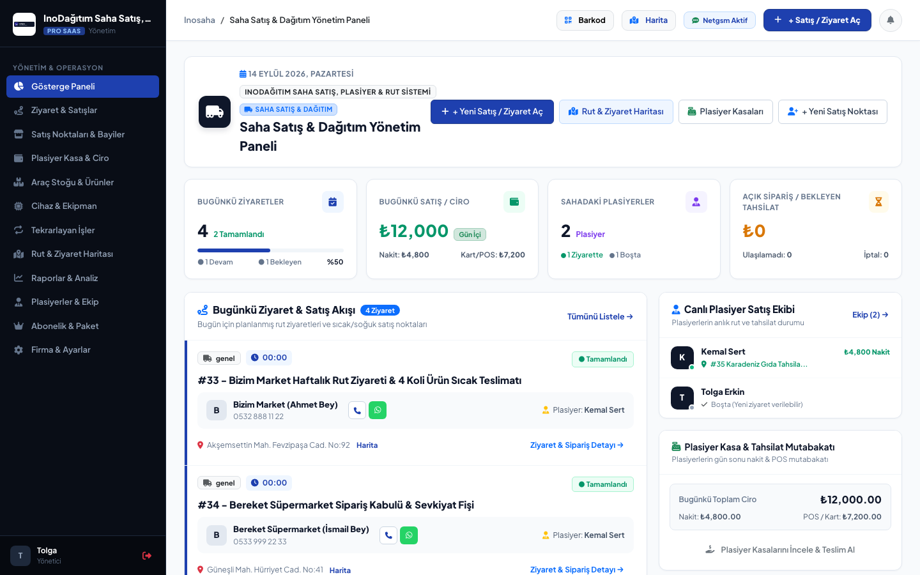Click the person icon on Sahadaki Plasiyerler card
Image resolution: width=920 pixels, height=575 pixels.
point(696,202)
